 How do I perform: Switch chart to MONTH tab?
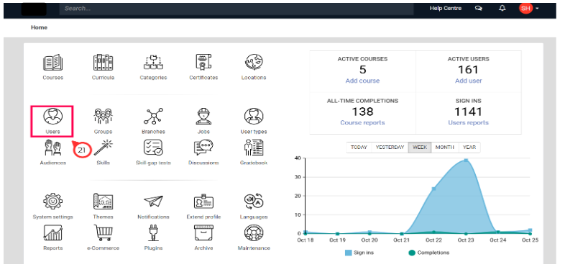[445, 148]
